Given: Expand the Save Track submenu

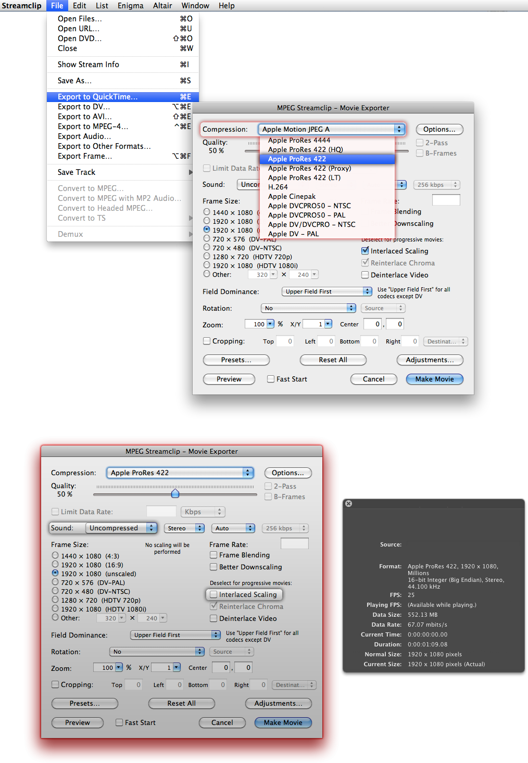Looking at the screenshot, I should pos(123,172).
